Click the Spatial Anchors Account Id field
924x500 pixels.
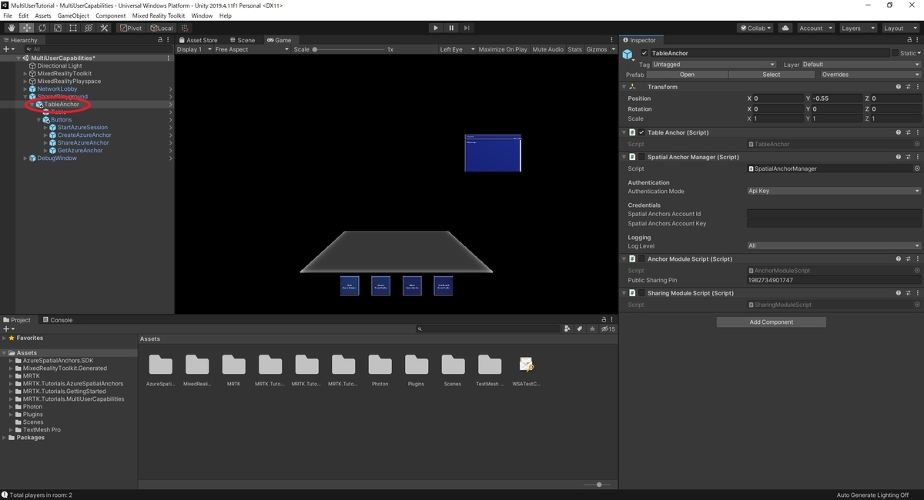point(834,214)
